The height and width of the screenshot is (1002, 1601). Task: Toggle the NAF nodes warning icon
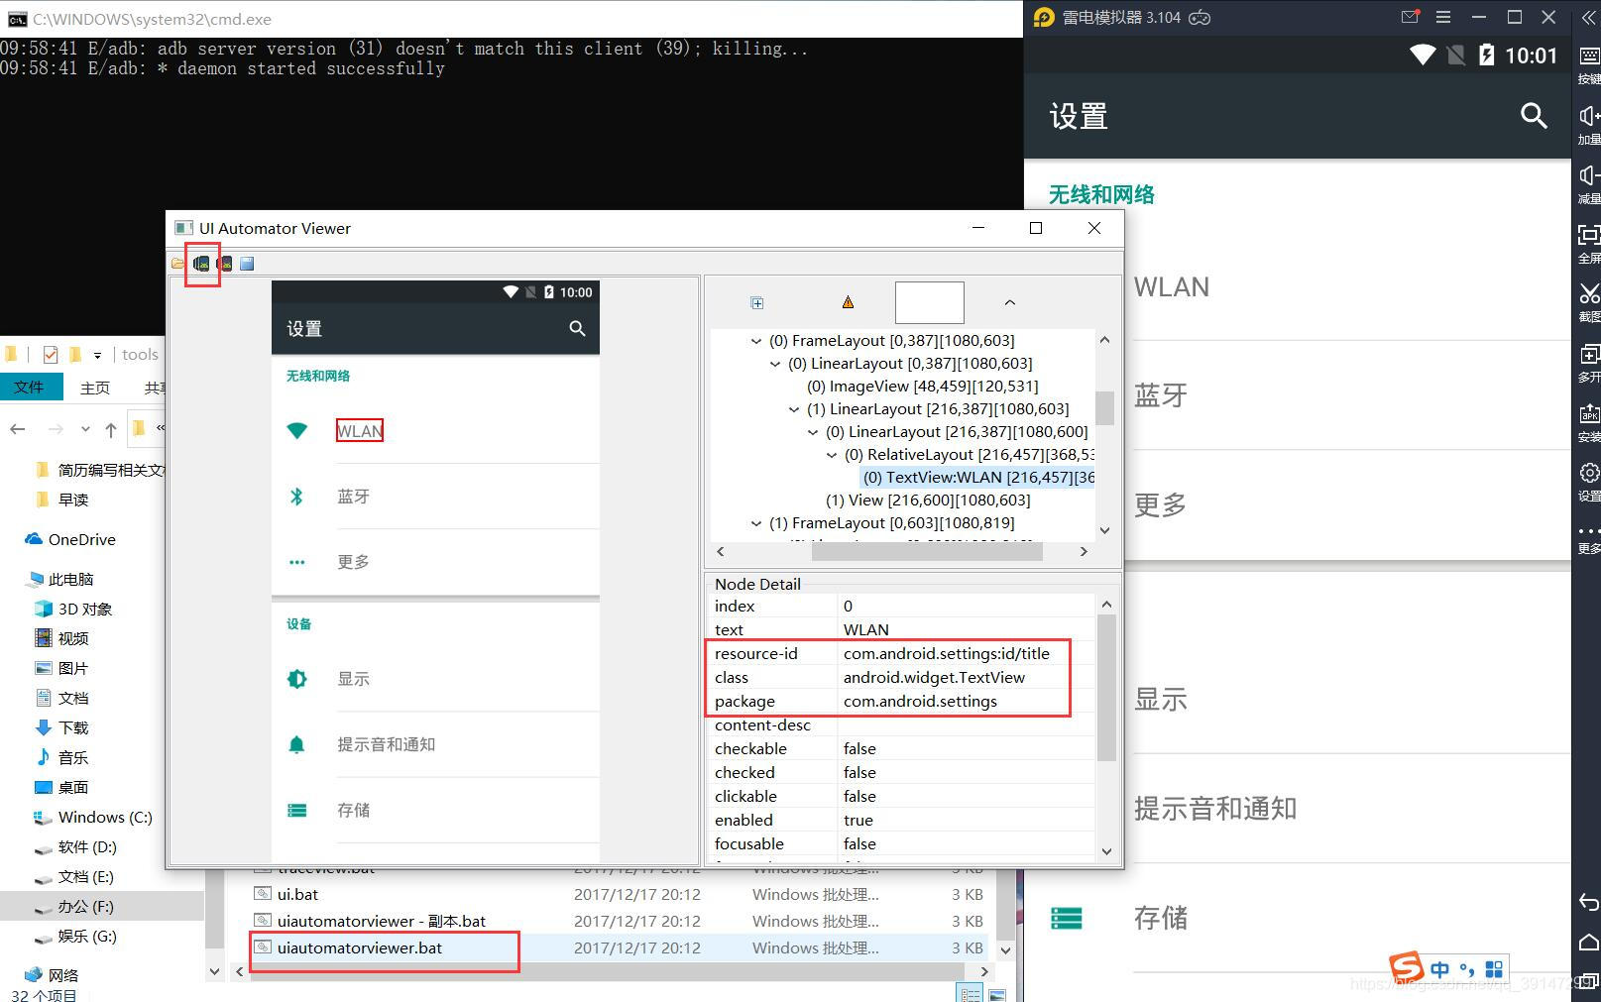848,302
